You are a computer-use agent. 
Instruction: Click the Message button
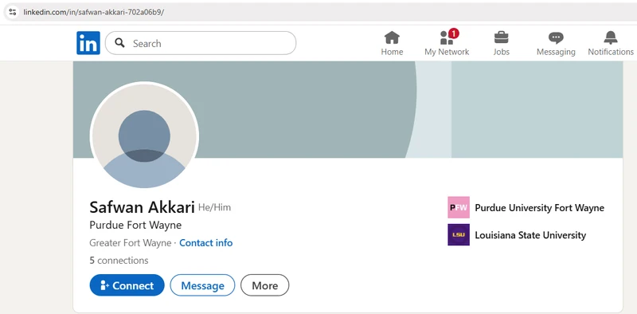202,285
